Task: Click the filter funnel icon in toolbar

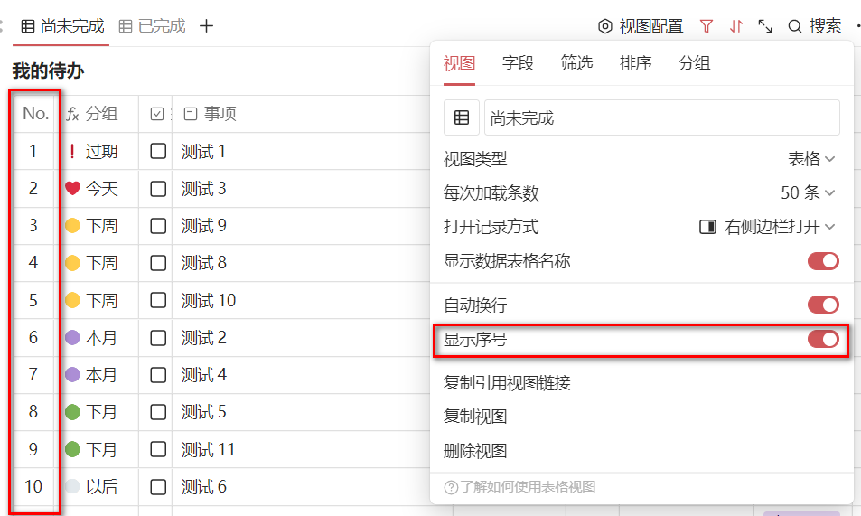Action: click(707, 26)
